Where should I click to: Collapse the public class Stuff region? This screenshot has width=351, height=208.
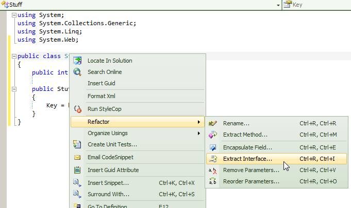[14, 56]
